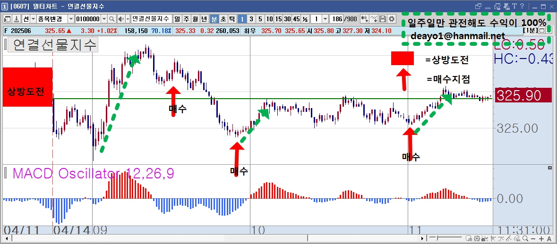Click the 325.90 current price label
Image resolution: width=557 pixels, height=244 pixels.
tap(523, 95)
